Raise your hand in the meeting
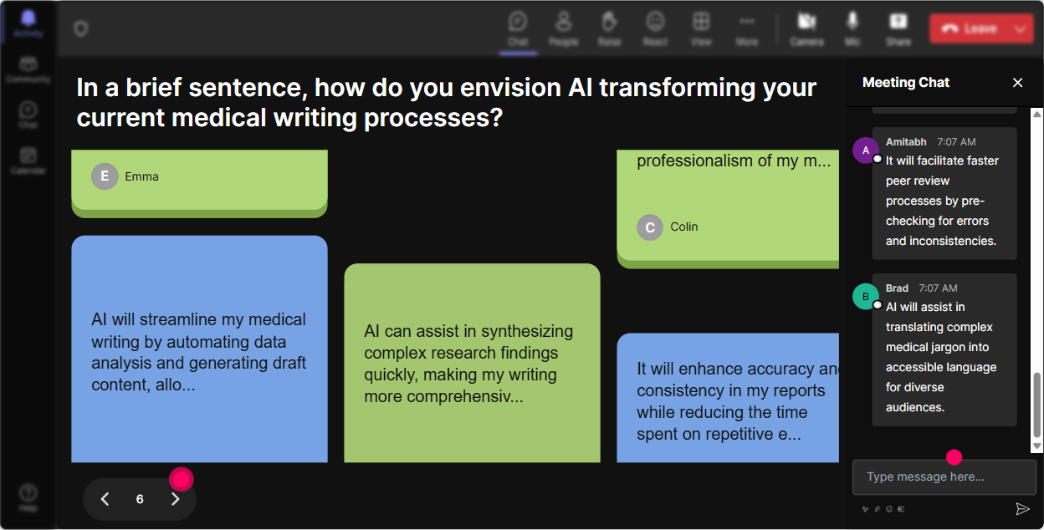 click(610, 28)
